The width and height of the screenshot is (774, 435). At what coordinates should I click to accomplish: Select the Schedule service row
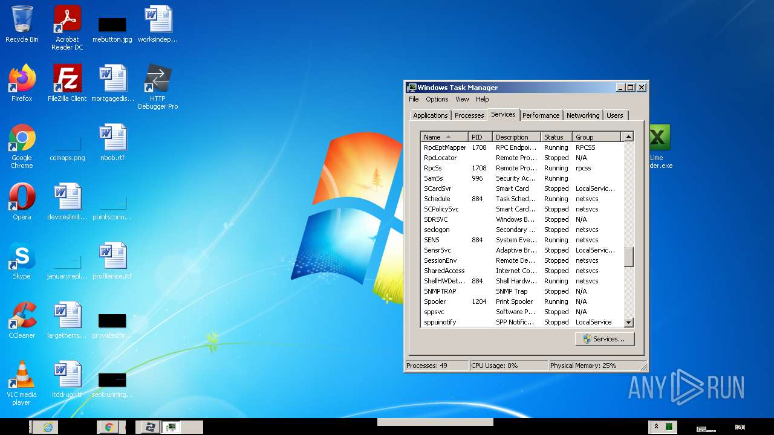pyautogui.click(x=521, y=199)
